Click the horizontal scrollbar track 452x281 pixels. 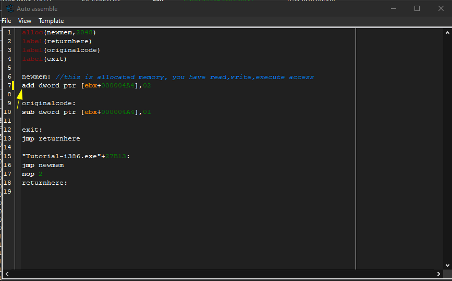pos(223,274)
